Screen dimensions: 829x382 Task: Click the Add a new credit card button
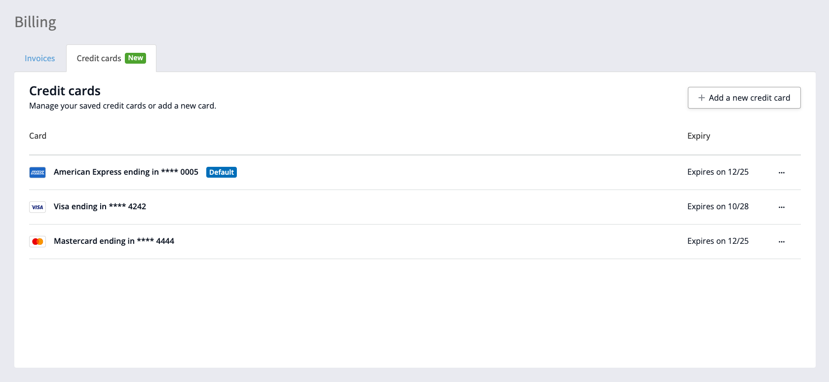[x=744, y=98]
